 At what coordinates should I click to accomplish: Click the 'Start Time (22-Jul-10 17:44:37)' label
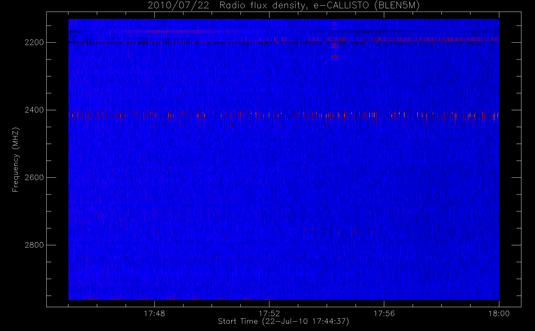click(x=284, y=321)
